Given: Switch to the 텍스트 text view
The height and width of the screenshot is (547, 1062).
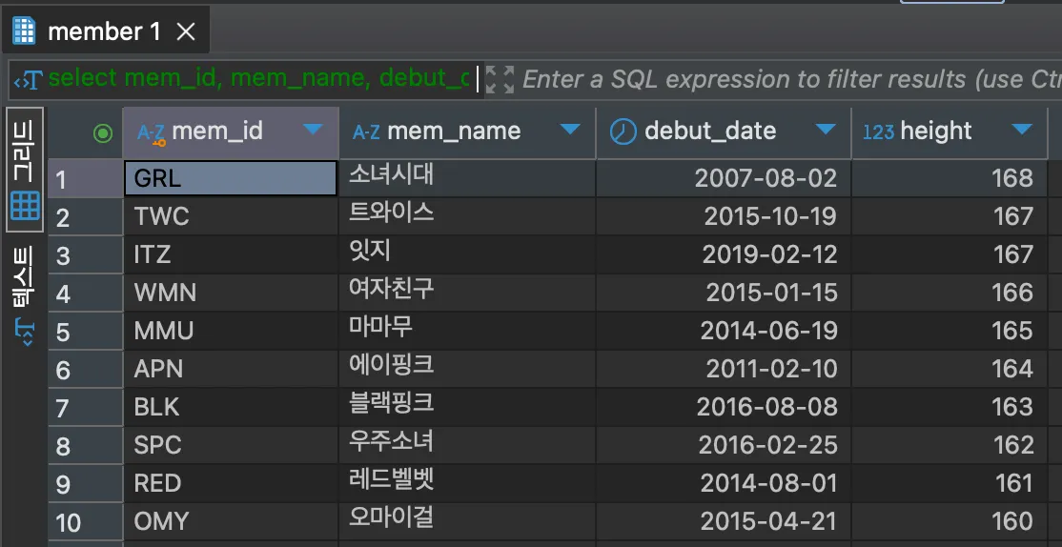Looking at the screenshot, I should (x=25, y=295).
